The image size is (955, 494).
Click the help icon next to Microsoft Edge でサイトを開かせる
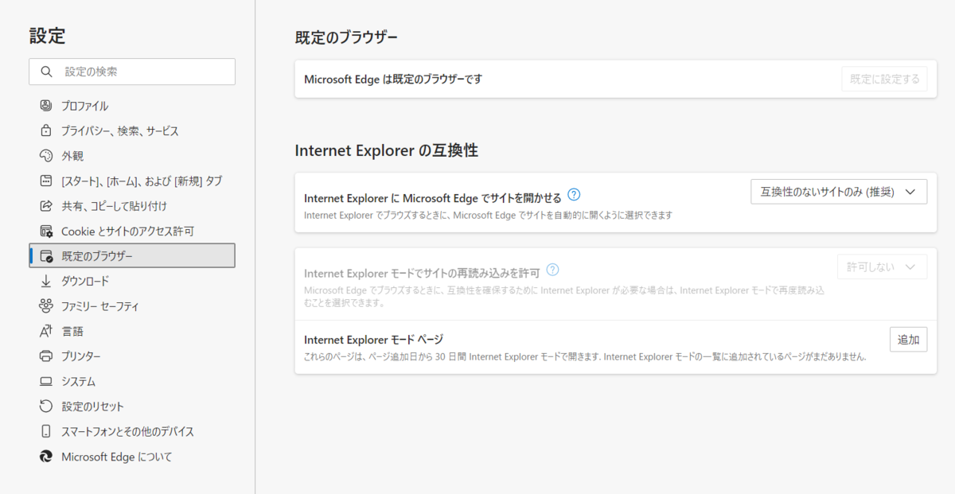[574, 194]
